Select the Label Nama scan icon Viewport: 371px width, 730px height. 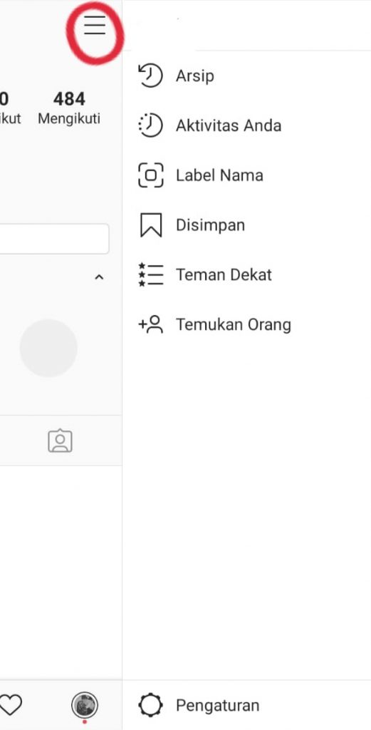point(151,175)
